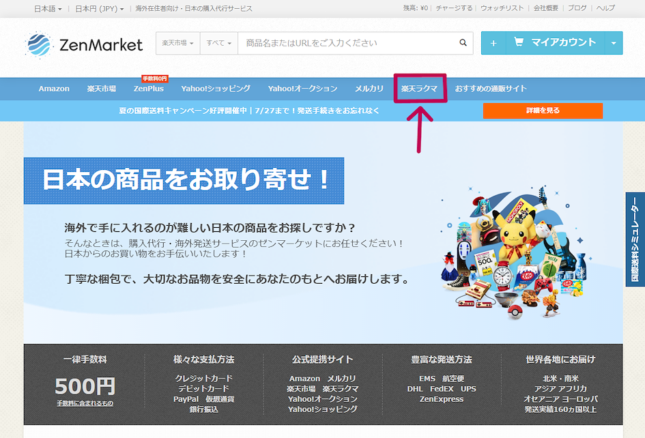Click the 残高: ¥0 balance text
645x438 pixels.
point(416,8)
